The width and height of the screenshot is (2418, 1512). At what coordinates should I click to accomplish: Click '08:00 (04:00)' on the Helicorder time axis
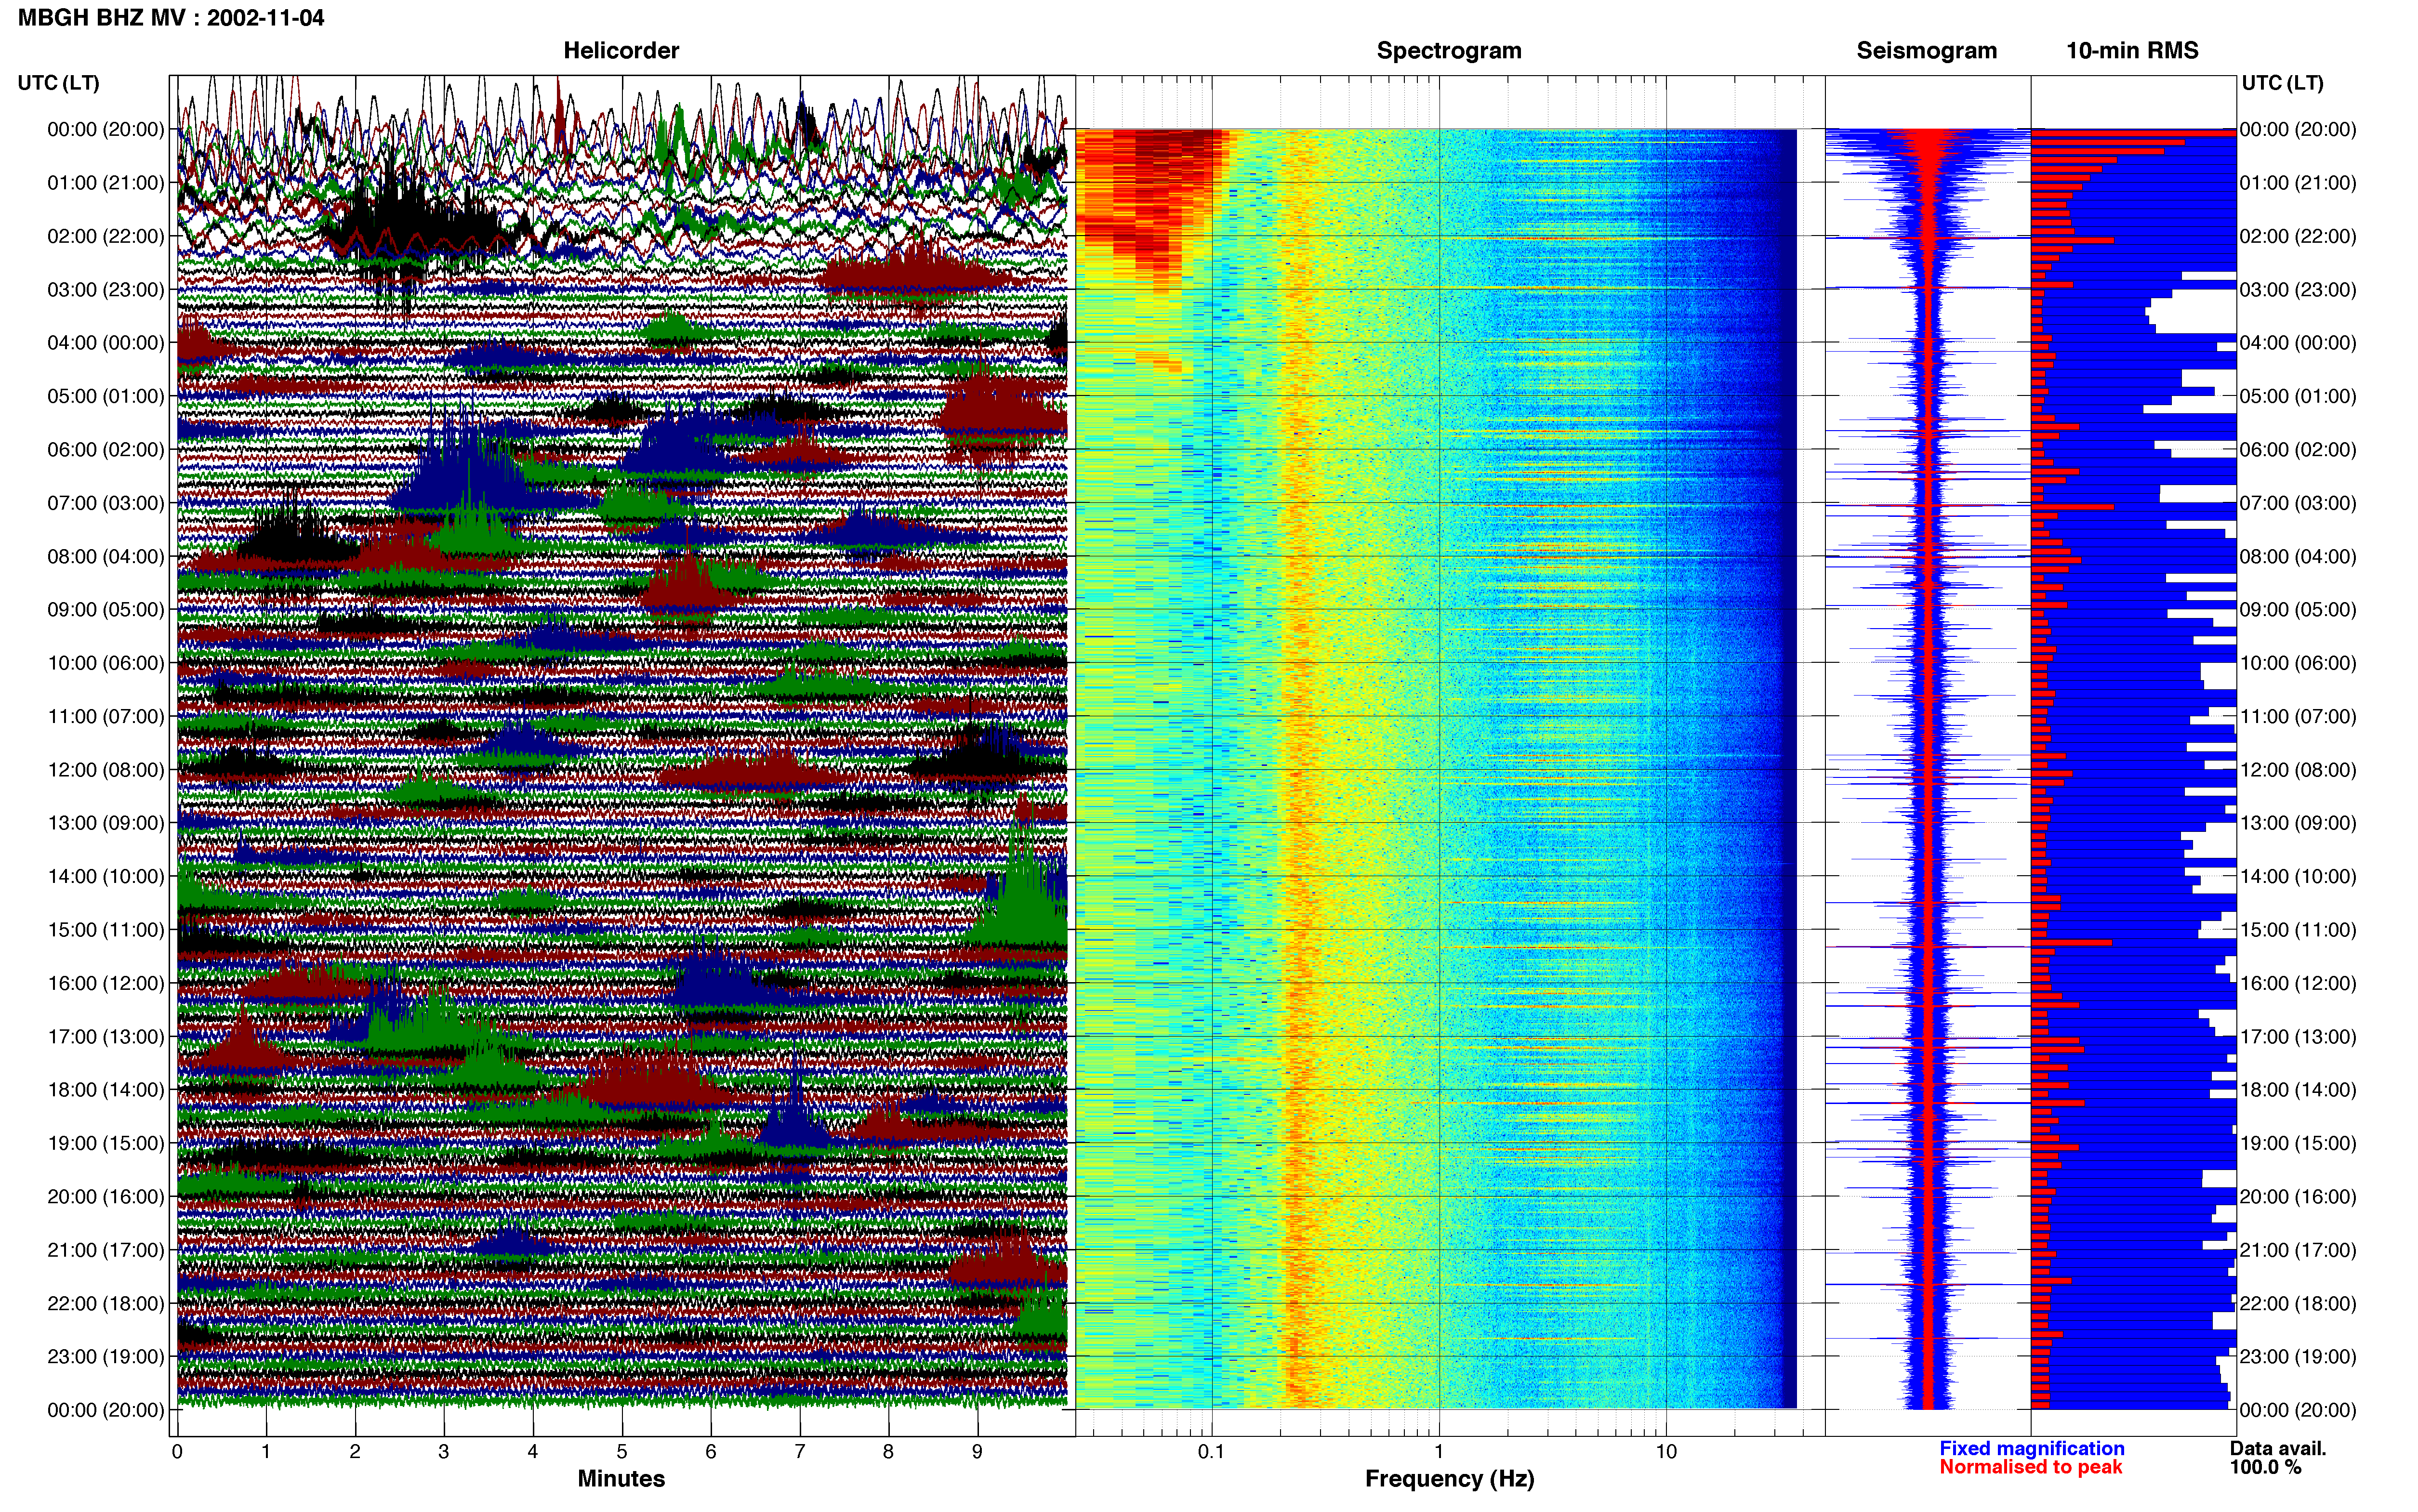tap(106, 556)
